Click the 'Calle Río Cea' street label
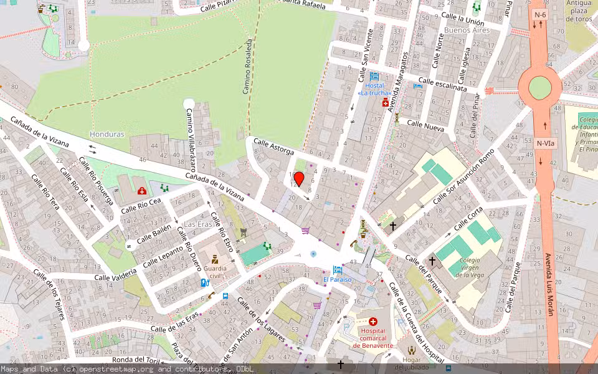Screen dimensions: 598x374 (141, 206)
